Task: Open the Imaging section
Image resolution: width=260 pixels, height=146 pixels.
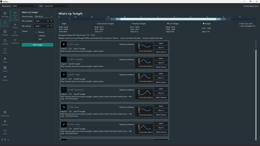Action: [5, 33]
